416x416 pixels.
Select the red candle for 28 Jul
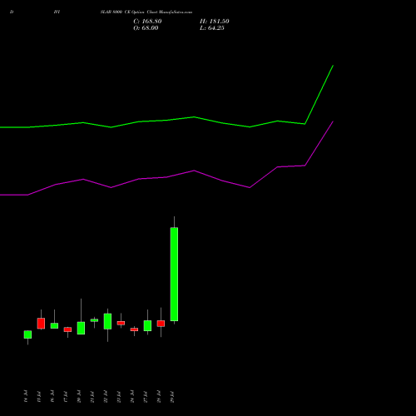[161, 324]
